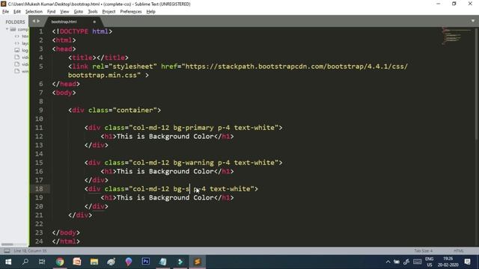Click the Line, Column status text

click(30, 251)
